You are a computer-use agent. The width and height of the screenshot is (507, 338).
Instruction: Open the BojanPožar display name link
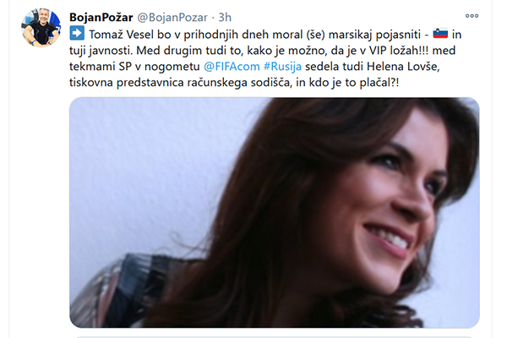(101, 17)
